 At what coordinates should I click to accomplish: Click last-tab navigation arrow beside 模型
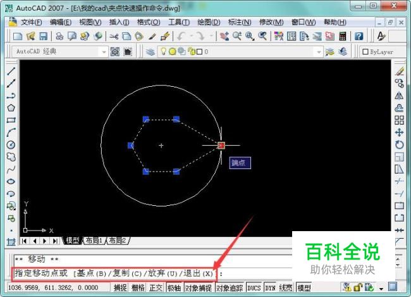click(x=55, y=241)
